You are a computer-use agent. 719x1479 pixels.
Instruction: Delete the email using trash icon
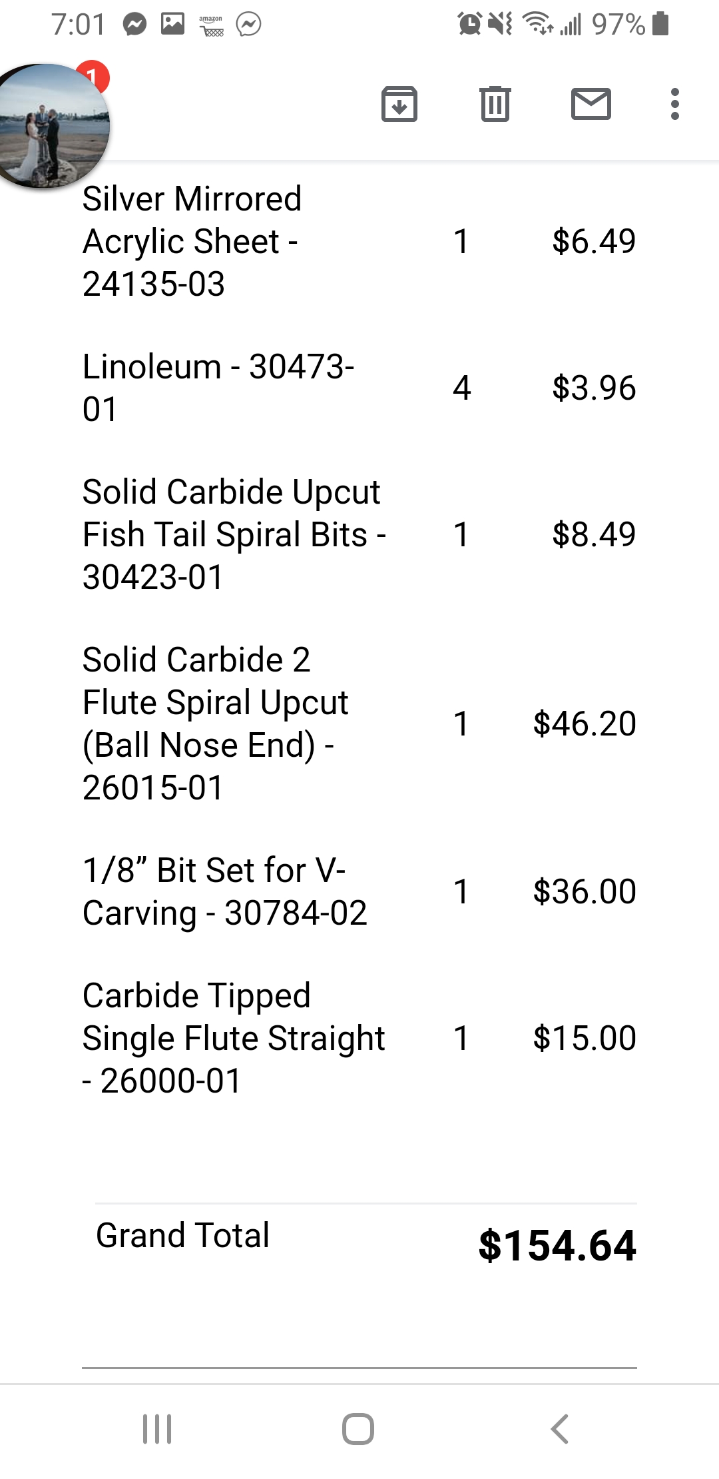495,105
